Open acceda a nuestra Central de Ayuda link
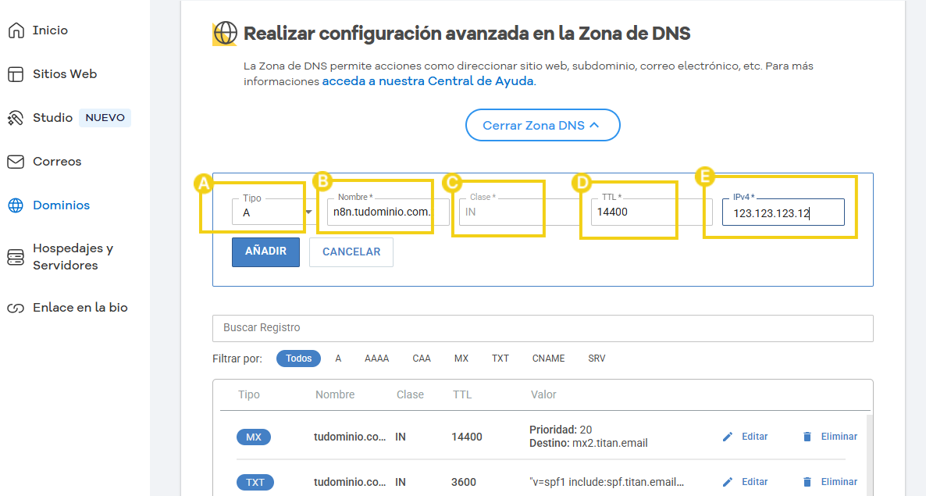 pyautogui.click(x=427, y=80)
